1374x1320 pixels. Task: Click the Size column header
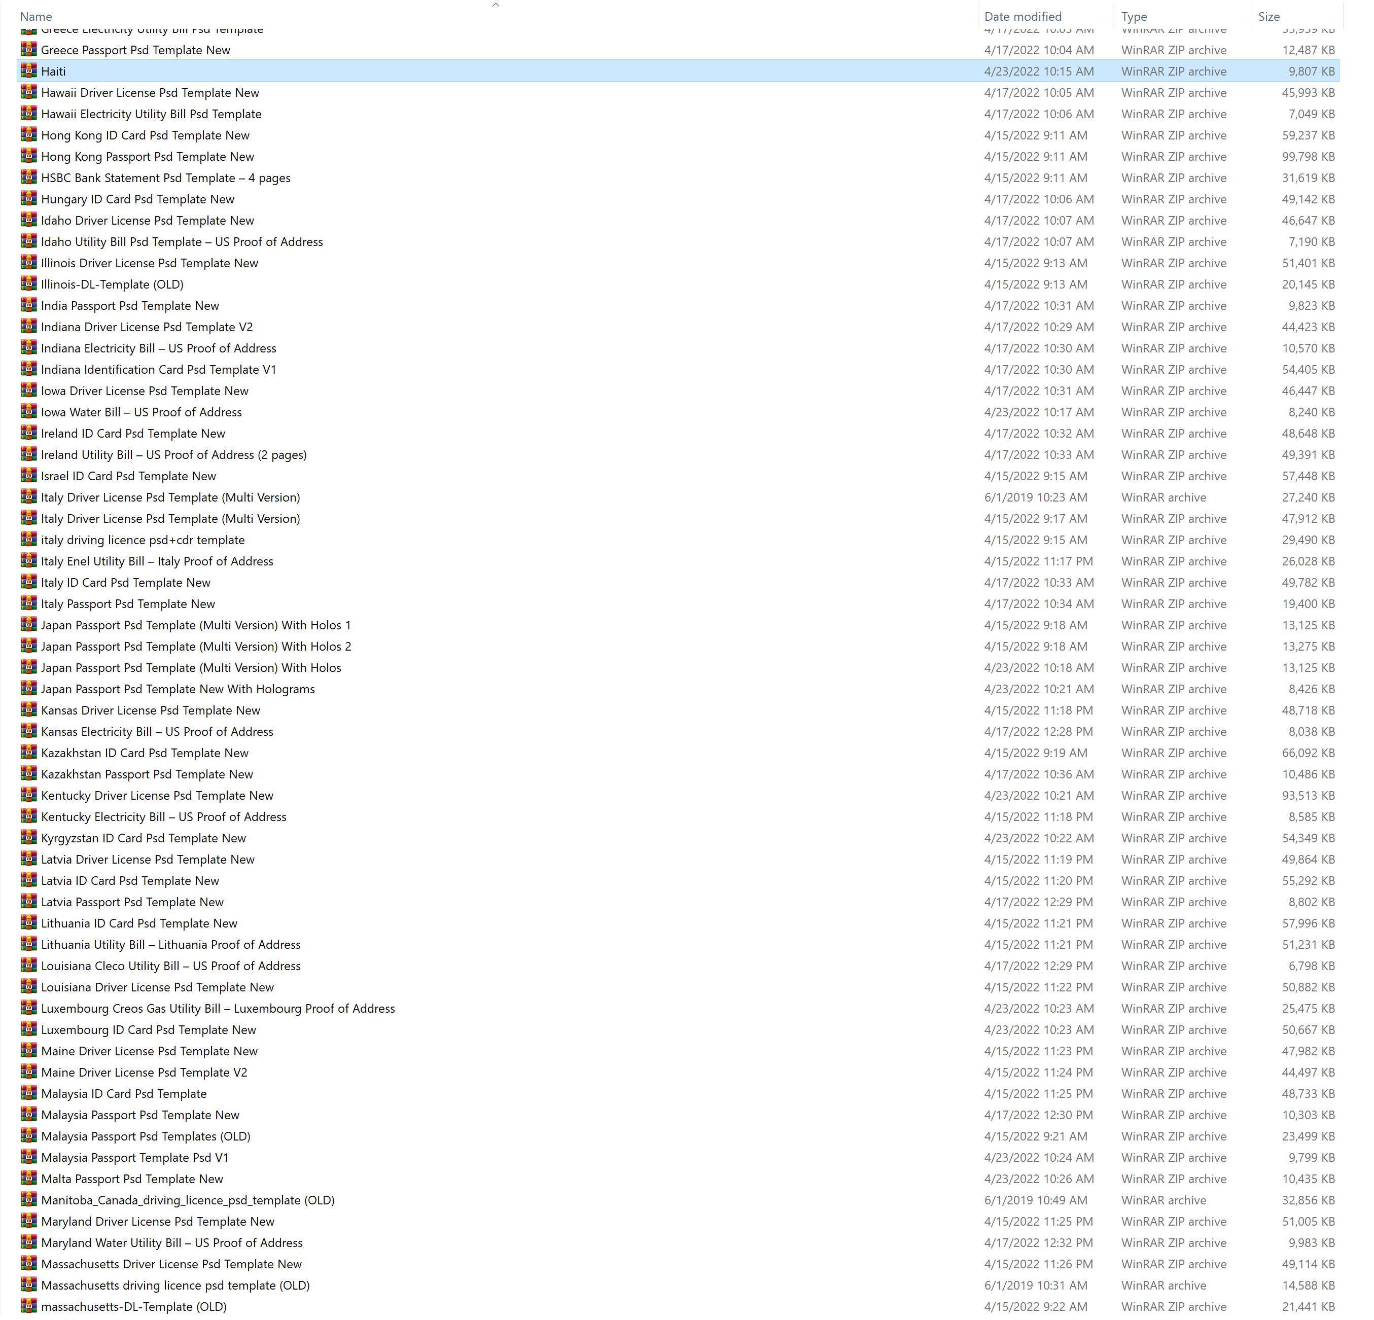1268,16
